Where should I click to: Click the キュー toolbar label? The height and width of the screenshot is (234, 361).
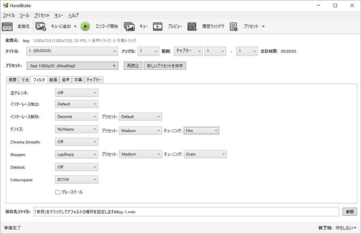144,26
